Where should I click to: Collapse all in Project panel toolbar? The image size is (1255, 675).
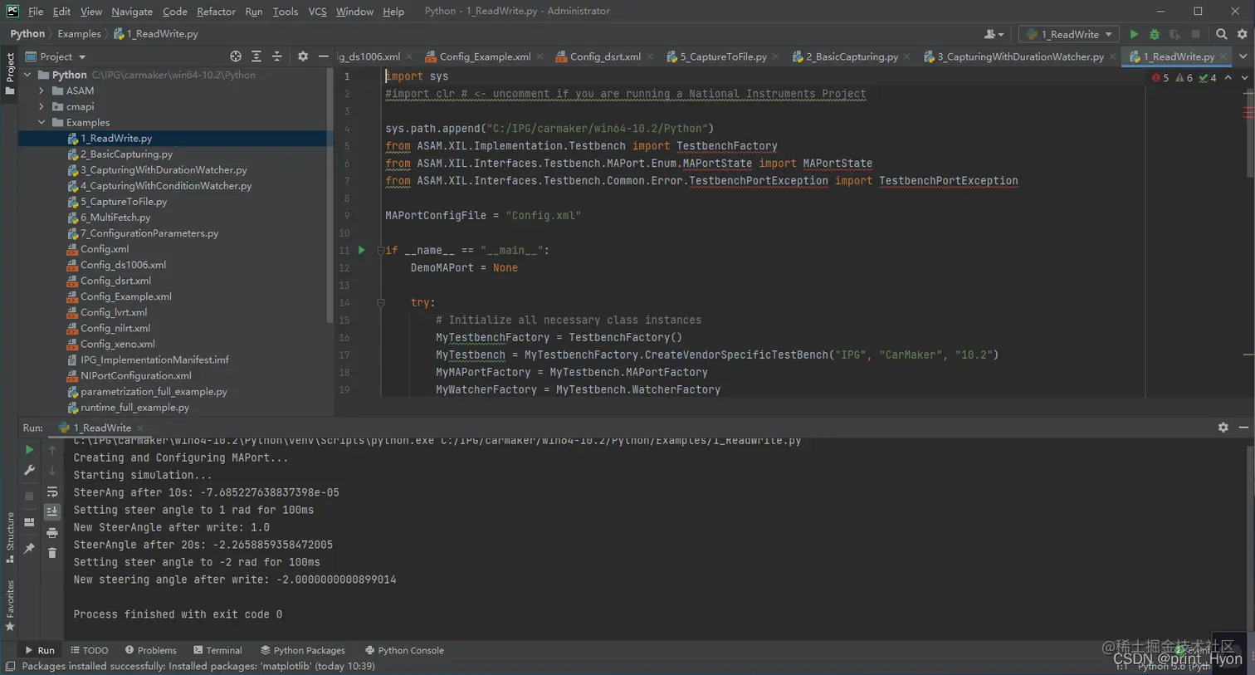[277, 56]
